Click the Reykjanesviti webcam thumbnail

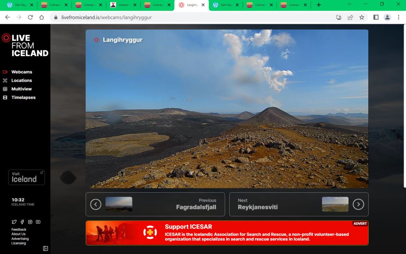point(335,204)
